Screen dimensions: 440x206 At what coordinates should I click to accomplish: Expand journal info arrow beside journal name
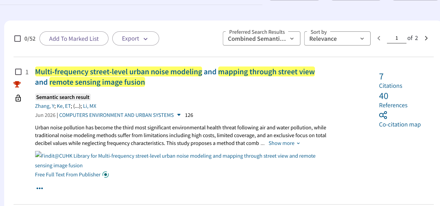179,115
